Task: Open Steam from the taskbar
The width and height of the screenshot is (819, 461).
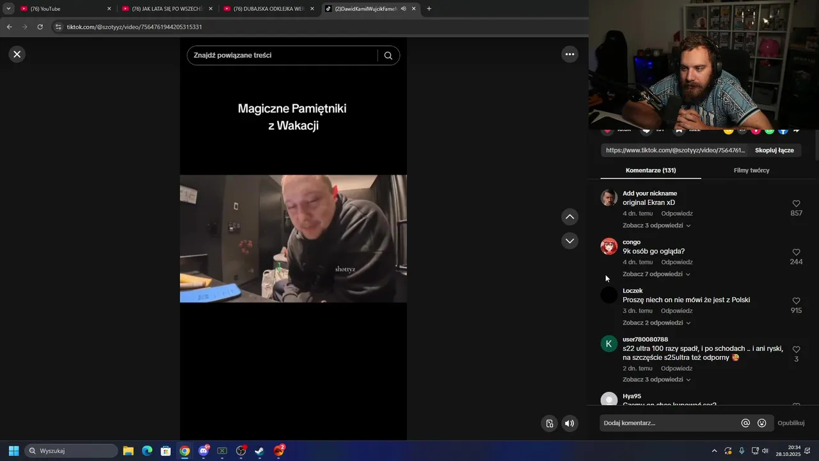Action: point(260,451)
